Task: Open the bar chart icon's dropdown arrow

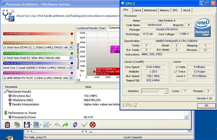Action: 40,125
